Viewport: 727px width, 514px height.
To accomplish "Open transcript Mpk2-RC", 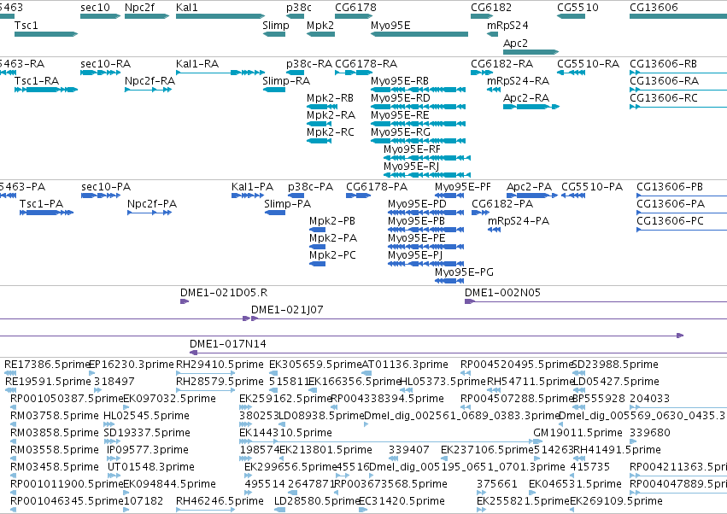I will pos(319,141).
